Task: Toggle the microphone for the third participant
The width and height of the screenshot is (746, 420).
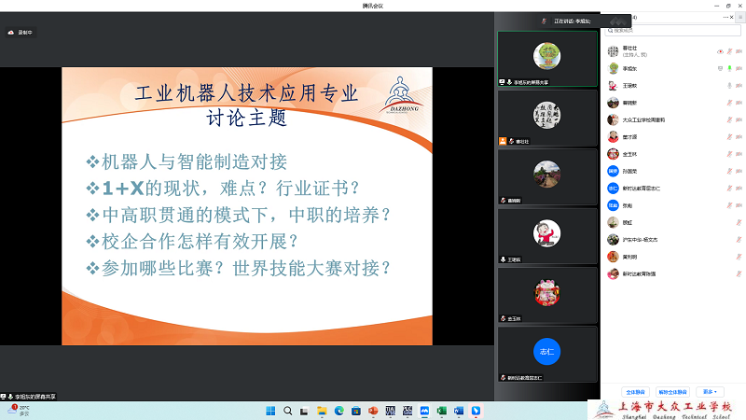Action: (730, 85)
